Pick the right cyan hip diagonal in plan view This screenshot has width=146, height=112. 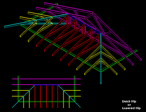(69, 96)
